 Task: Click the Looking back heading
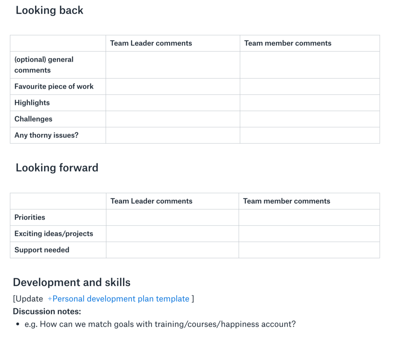[50, 11]
